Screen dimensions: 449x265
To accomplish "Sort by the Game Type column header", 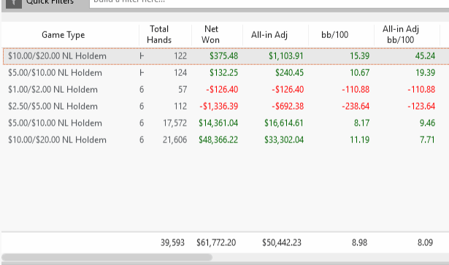I will [64, 35].
